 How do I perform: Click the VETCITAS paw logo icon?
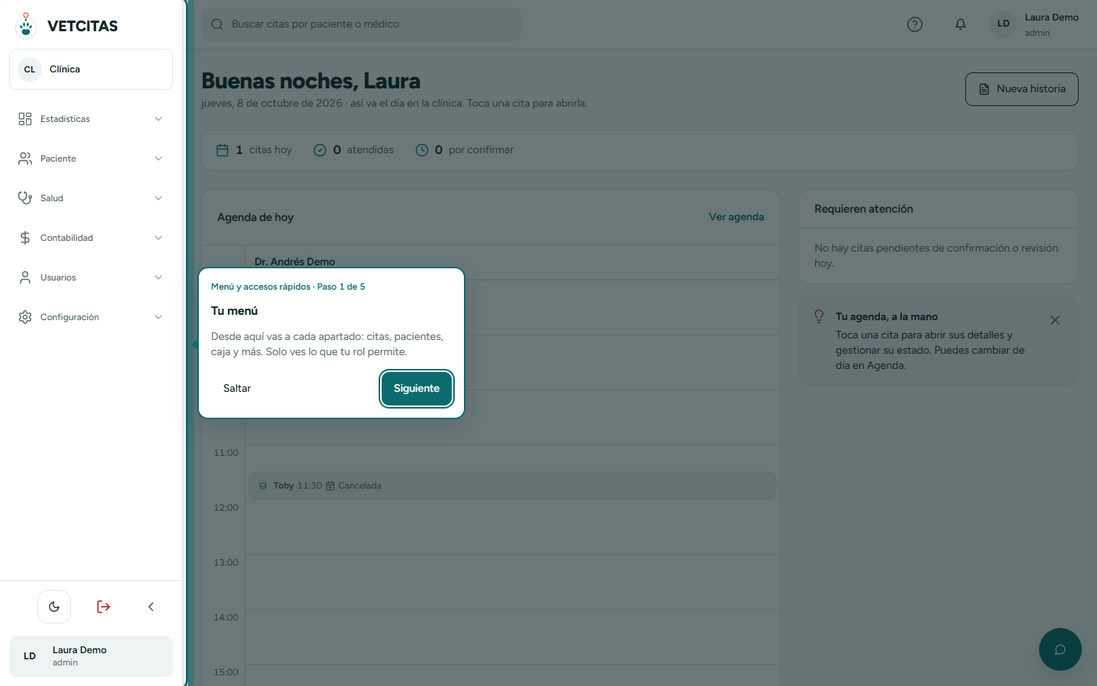point(26,25)
